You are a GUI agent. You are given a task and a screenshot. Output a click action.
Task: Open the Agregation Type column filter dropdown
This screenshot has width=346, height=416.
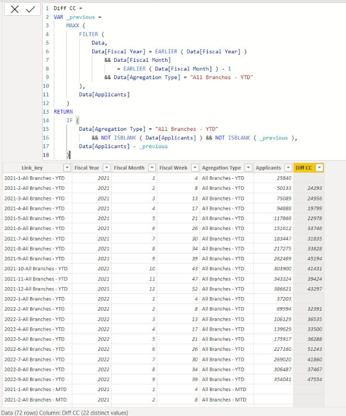249,168
